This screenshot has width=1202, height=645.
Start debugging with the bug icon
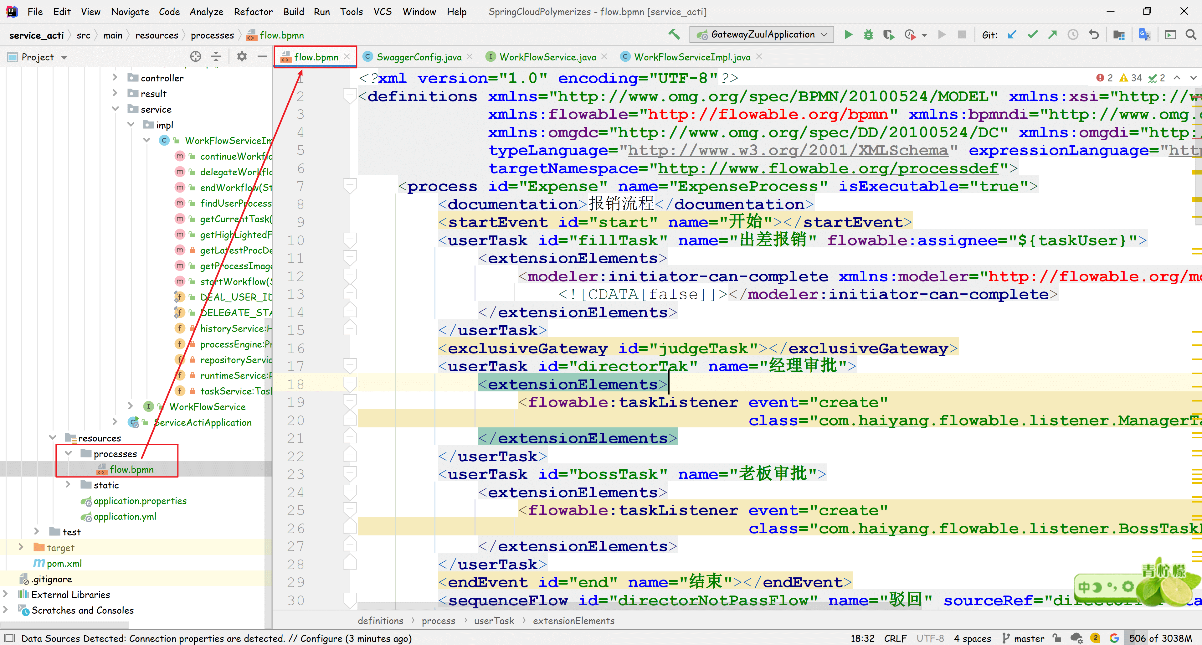pos(868,34)
